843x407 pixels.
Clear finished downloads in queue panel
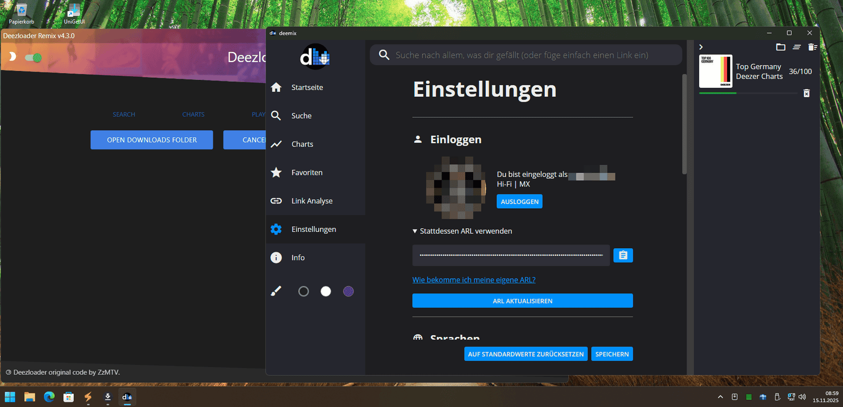pyautogui.click(x=797, y=47)
